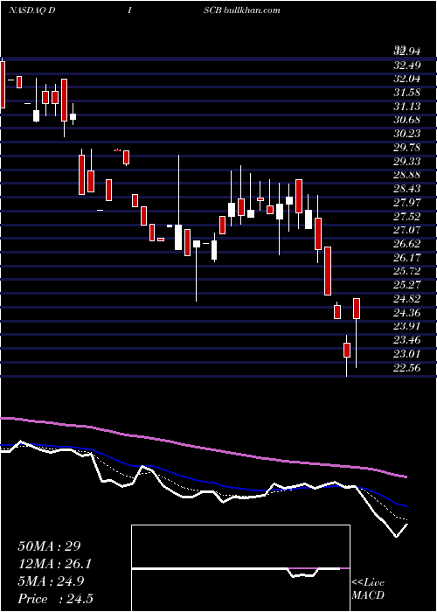This screenshot has height=612, width=437.
Task: Click the 27.97 price value
Action: (x=407, y=203)
